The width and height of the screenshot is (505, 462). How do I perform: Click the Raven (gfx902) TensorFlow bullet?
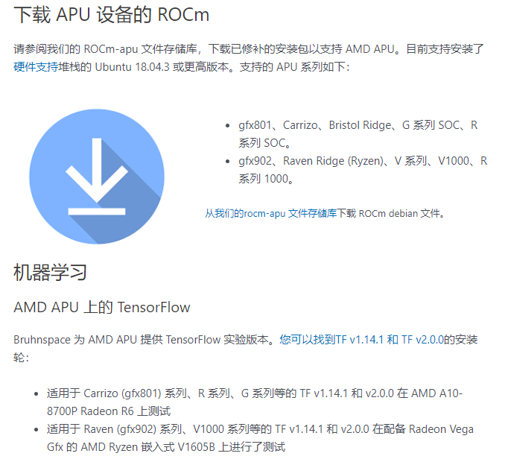[x=260, y=438]
